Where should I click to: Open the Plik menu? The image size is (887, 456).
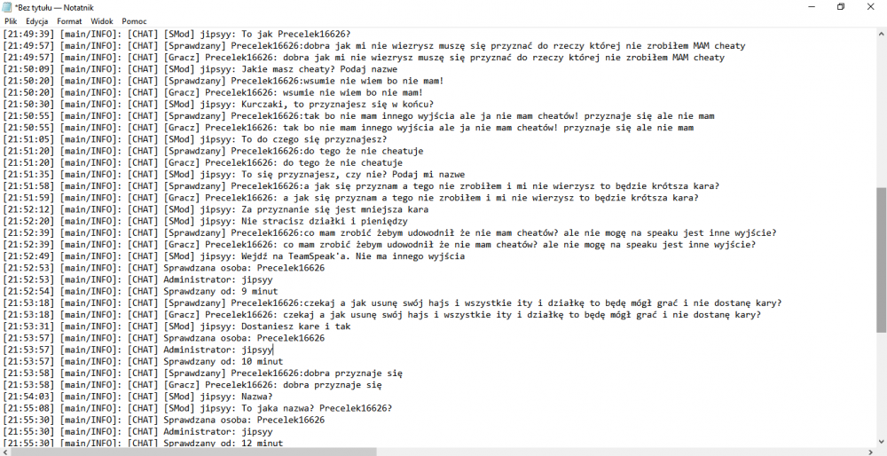(11, 20)
